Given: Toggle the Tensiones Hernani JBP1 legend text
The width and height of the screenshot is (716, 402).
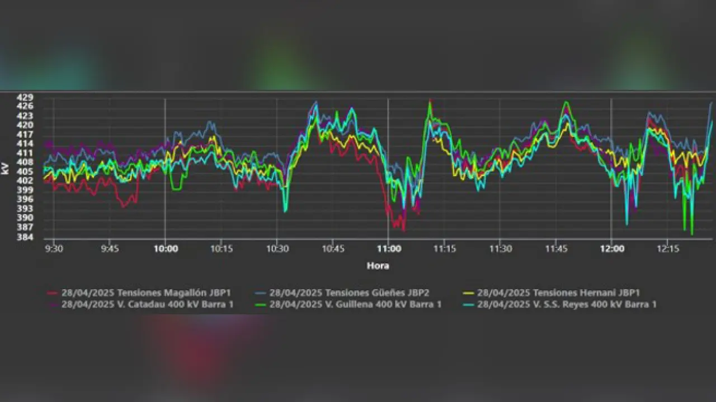Looking at the screenshot, I should point(558,293).
